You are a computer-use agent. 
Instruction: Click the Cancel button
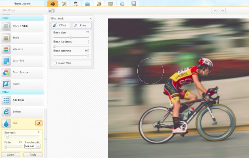11,155
